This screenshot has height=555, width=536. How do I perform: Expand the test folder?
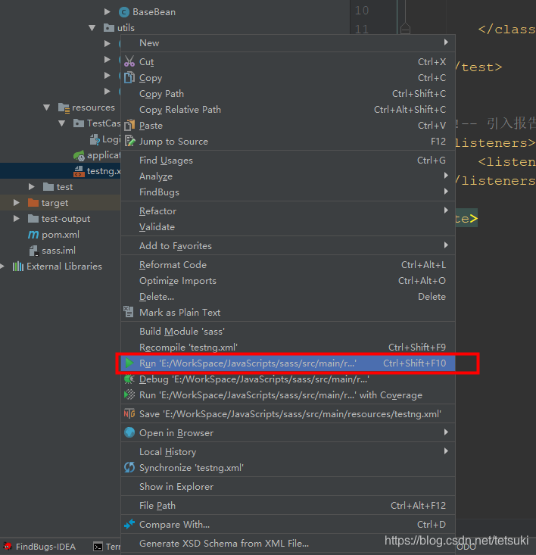click(31, 186)
